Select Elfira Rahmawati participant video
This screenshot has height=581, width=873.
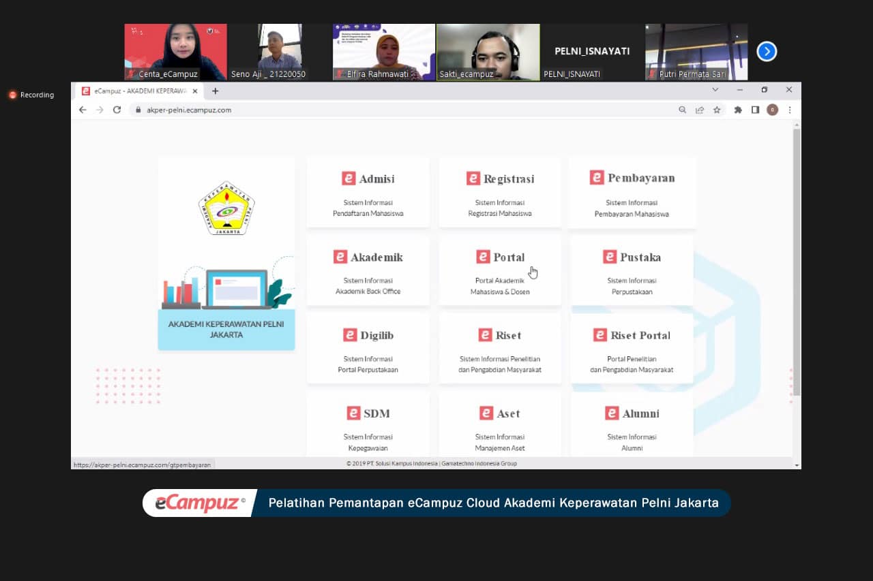(x=384, y=52)
